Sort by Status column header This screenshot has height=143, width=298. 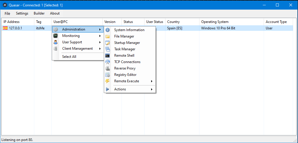coord(133,22)
